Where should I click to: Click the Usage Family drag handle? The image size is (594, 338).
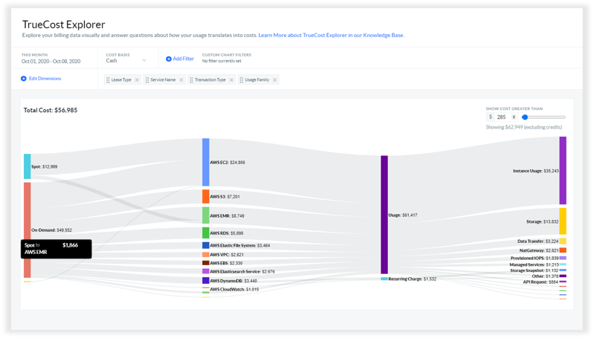click(242, 80)
